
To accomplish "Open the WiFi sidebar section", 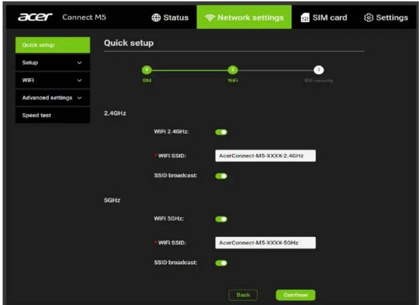I will point(52,80).
